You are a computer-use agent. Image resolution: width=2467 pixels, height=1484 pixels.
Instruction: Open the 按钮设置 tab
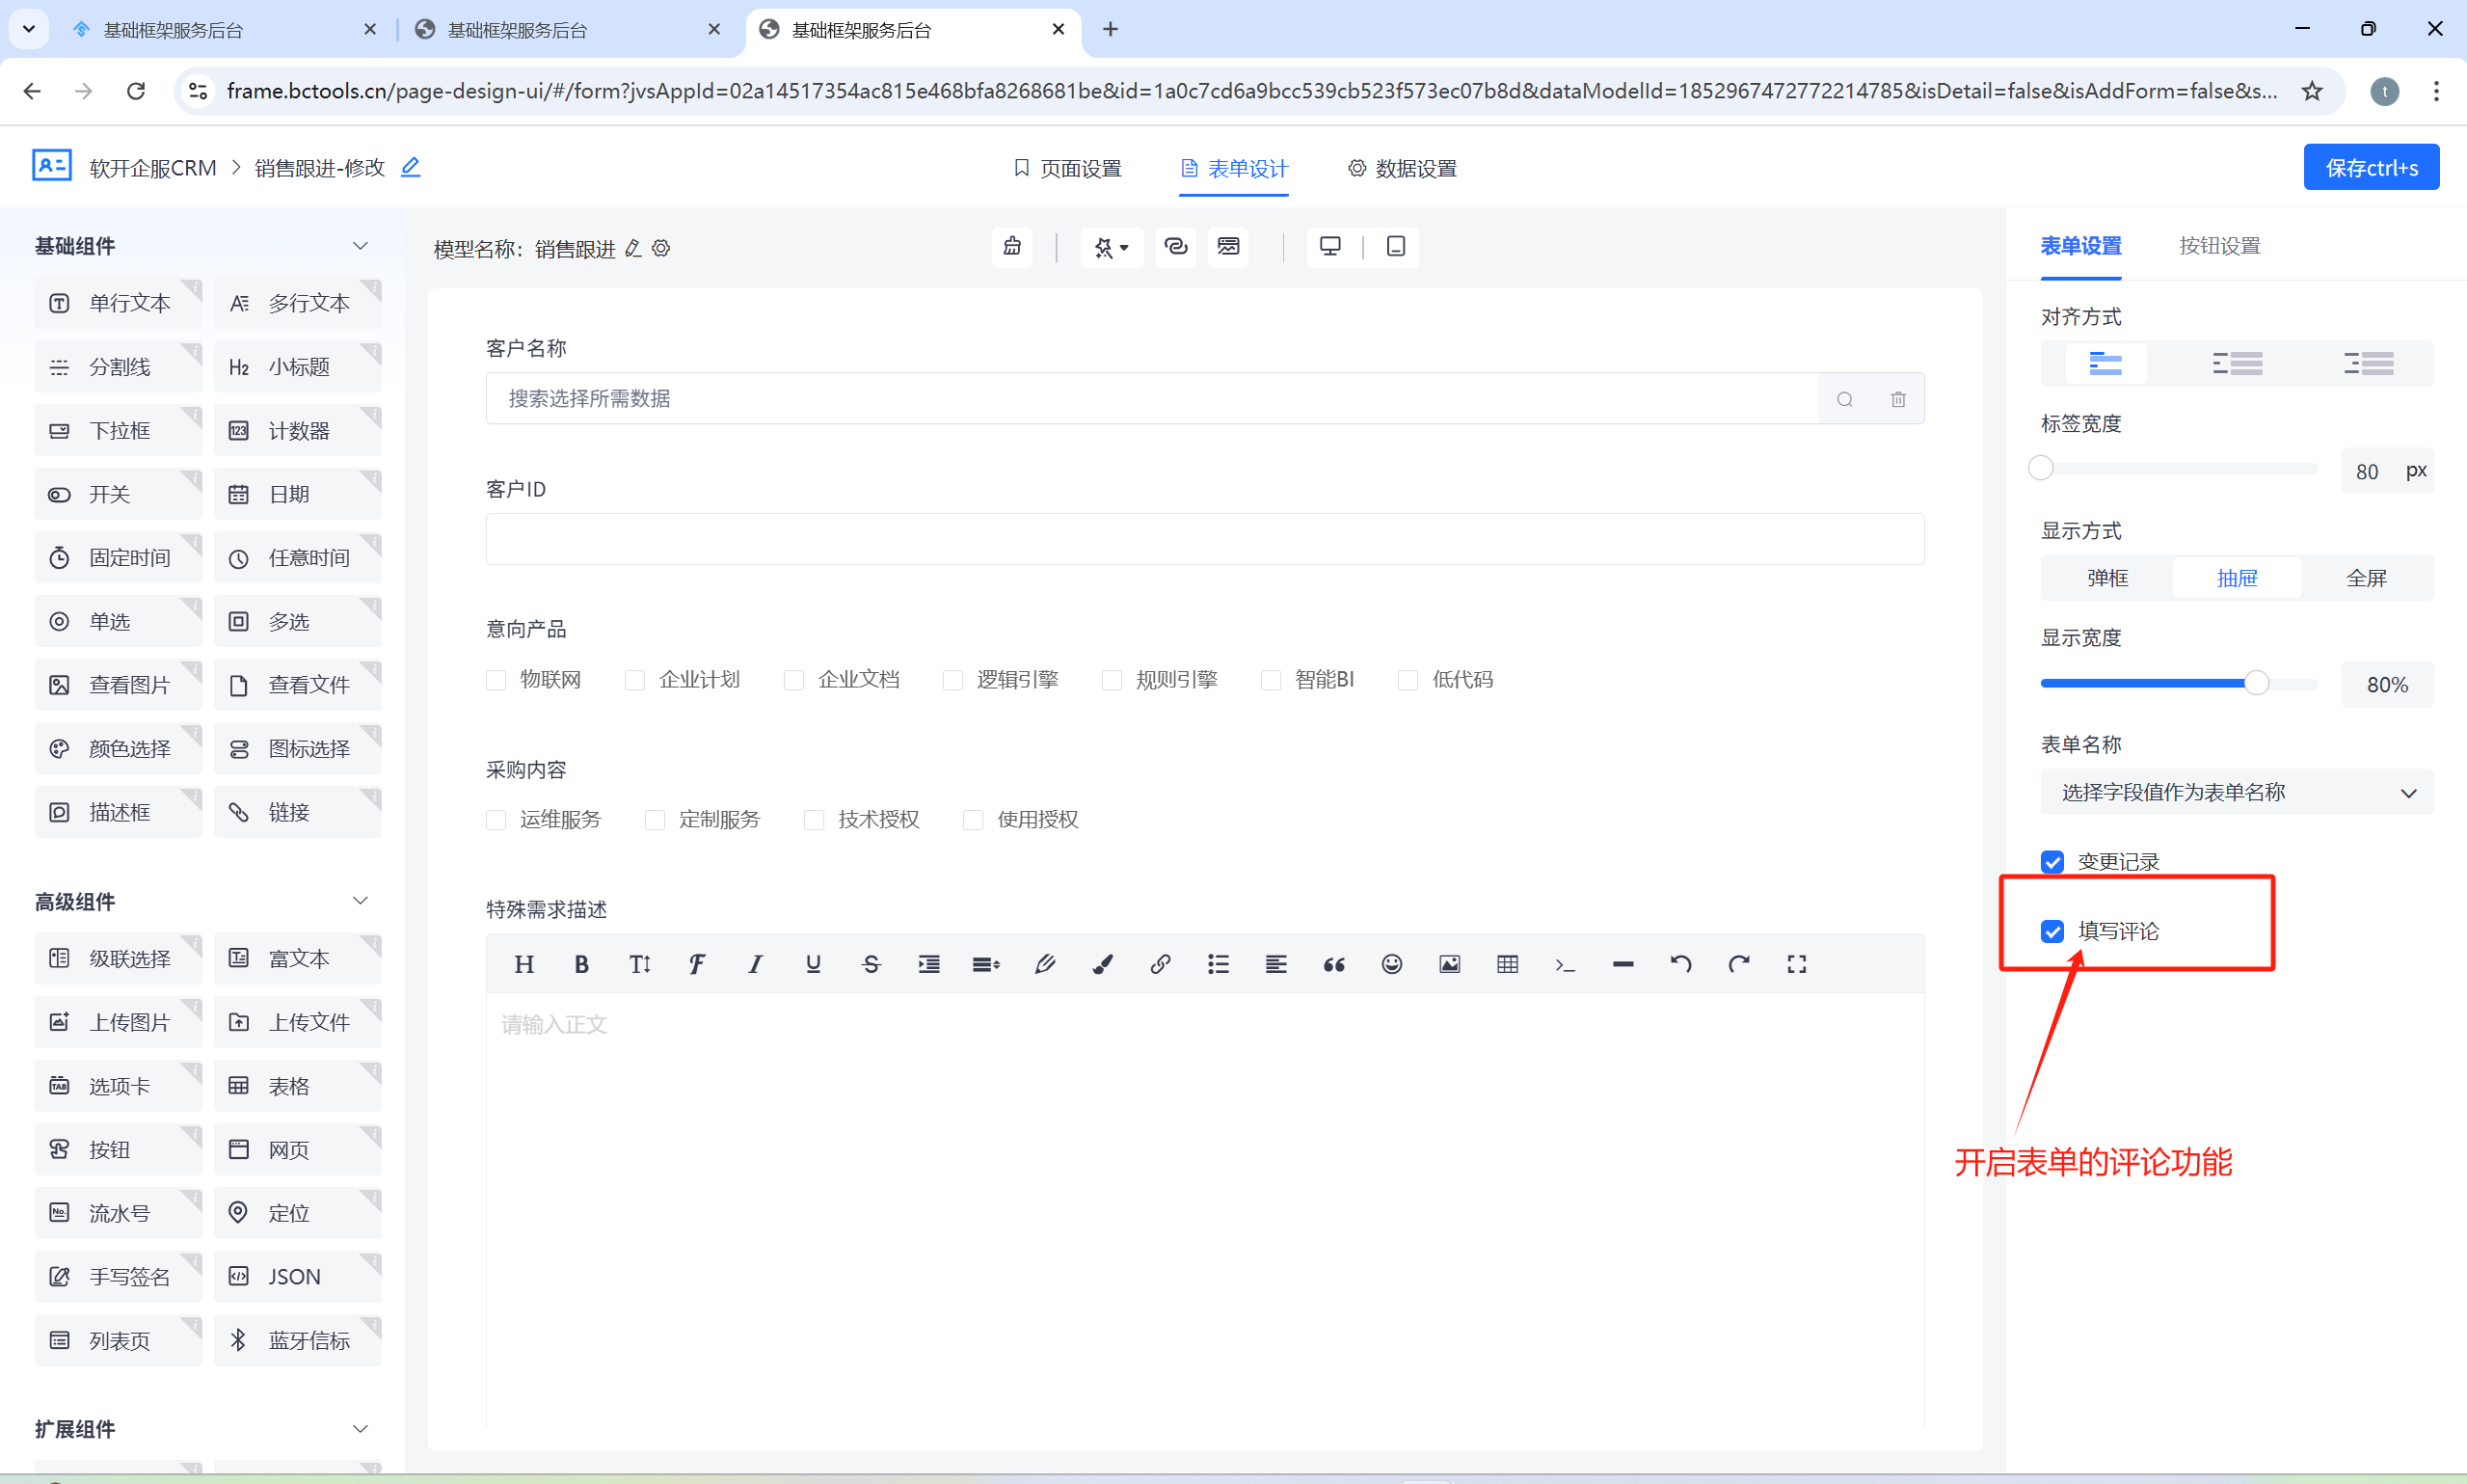2220,246
